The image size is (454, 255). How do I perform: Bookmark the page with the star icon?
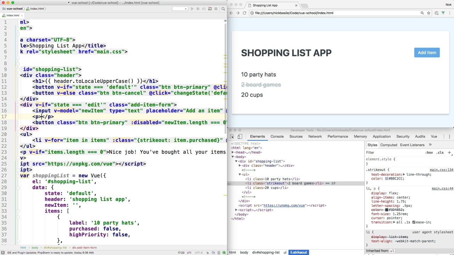pos(429,13)
